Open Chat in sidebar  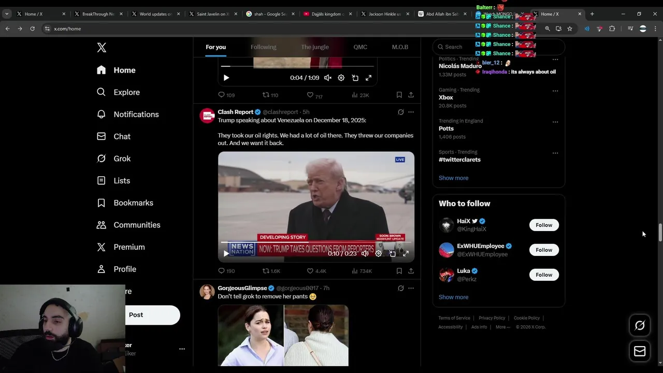pos(113,136)
